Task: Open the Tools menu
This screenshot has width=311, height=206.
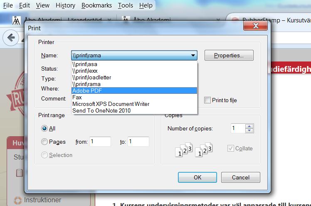Action: coord(125,5)
